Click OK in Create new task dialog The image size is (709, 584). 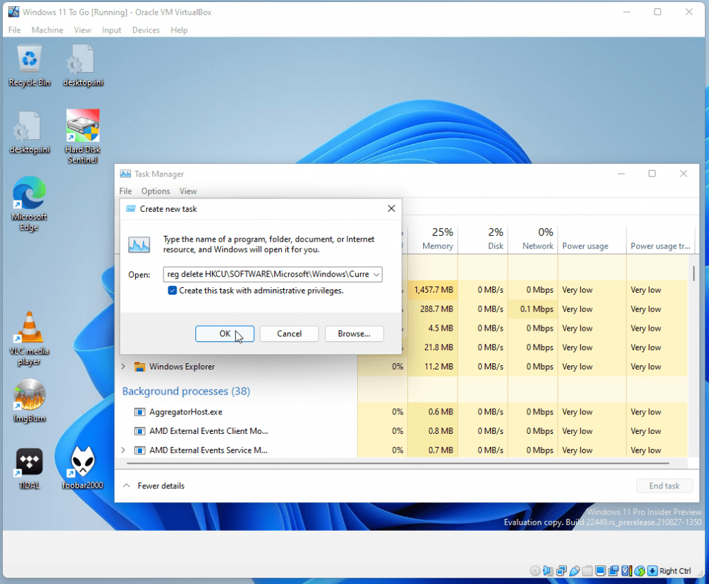pos(224,334)
